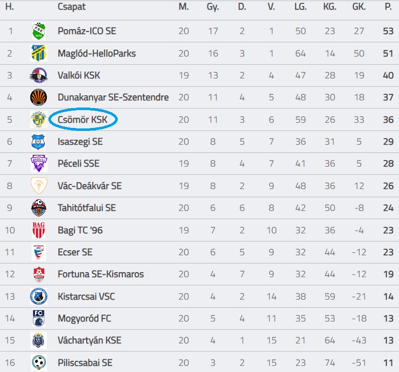Open the Fortuna SE-Kismaros team link
This screenshot has width=399, height=372.
coord(100,274)
